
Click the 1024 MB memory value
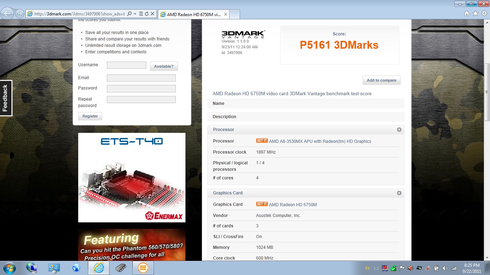(265, 247)
